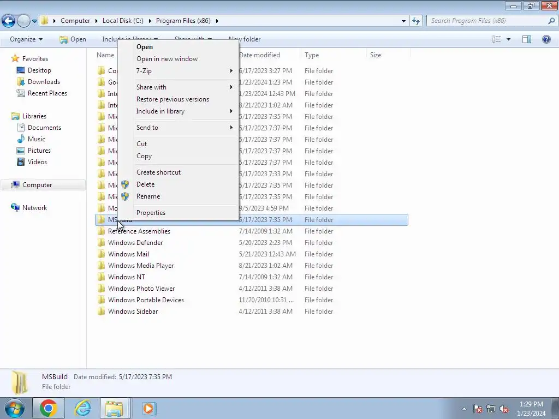Click the Change your view icon
This screenshot has height=419, width=559.
[x=497, y=39]
